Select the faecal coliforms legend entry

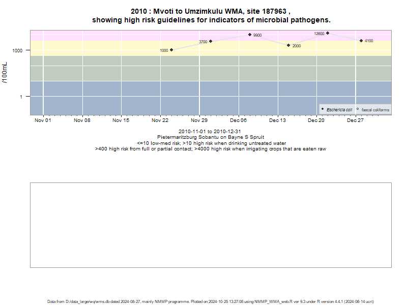pyautogui.click(x=373, y=110)
